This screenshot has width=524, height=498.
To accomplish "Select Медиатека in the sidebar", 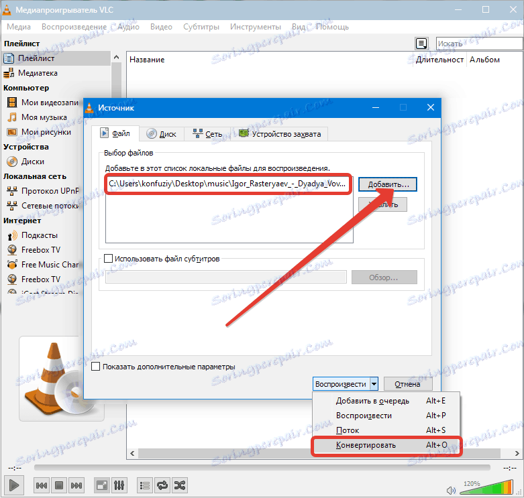I will pyautogui.click(x=56, y=73).
